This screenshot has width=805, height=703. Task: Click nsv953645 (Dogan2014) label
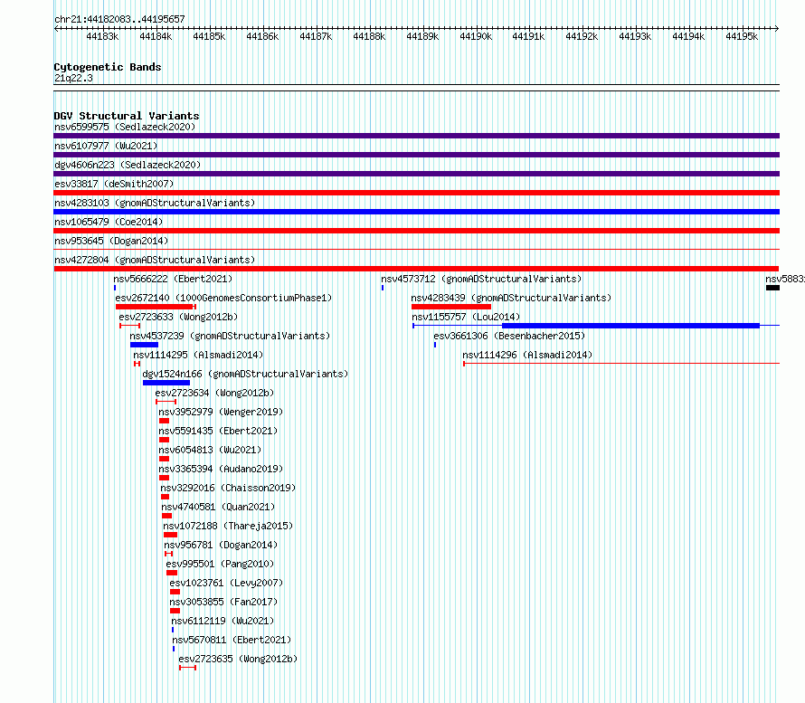point(111,241)
